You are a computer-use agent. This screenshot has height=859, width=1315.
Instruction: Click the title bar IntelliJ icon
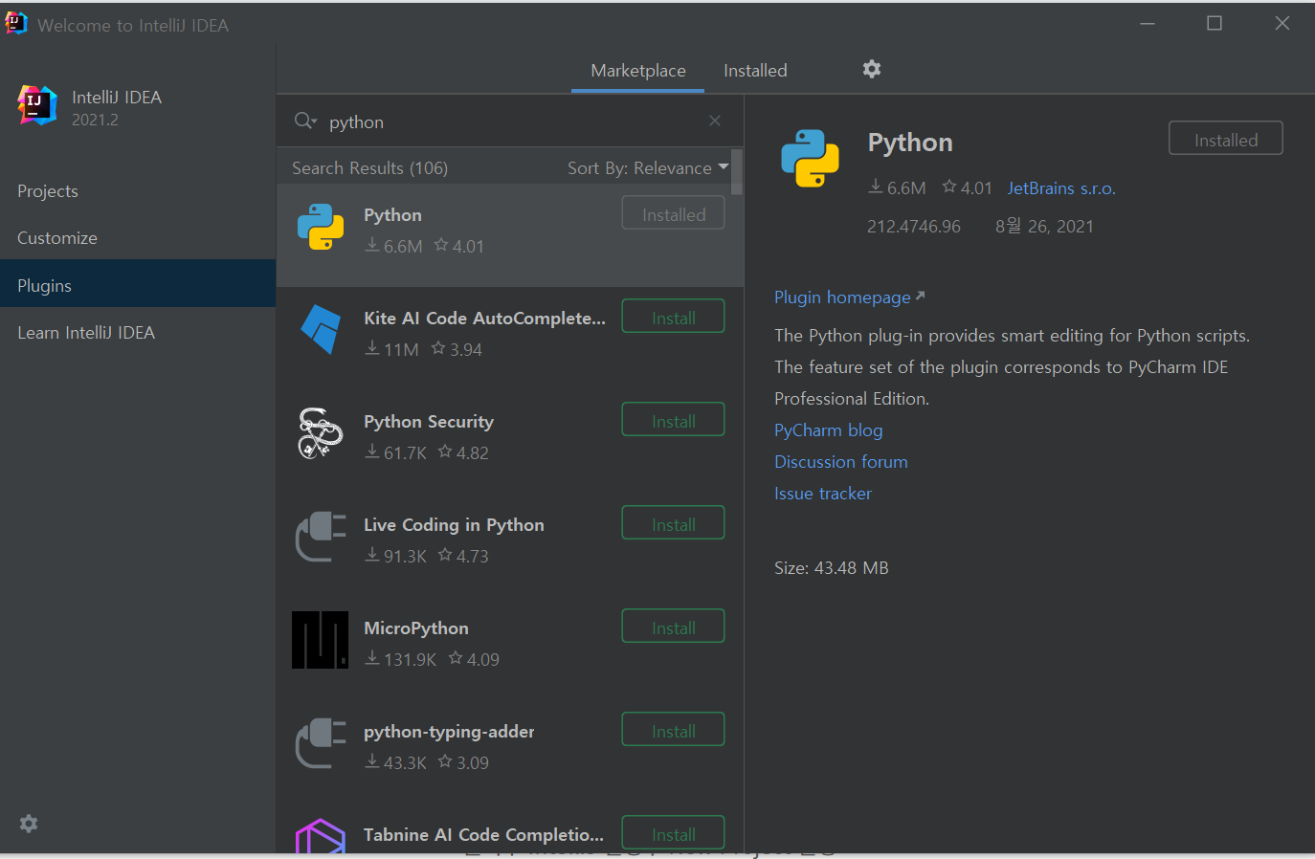click(16, 24)
